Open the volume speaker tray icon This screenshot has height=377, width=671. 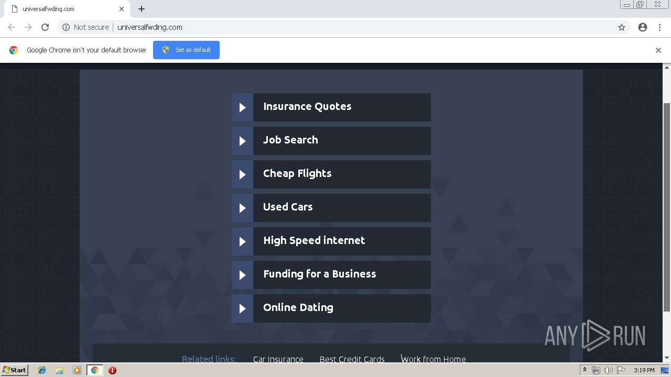pyautogui.click(x=609, y=370)
